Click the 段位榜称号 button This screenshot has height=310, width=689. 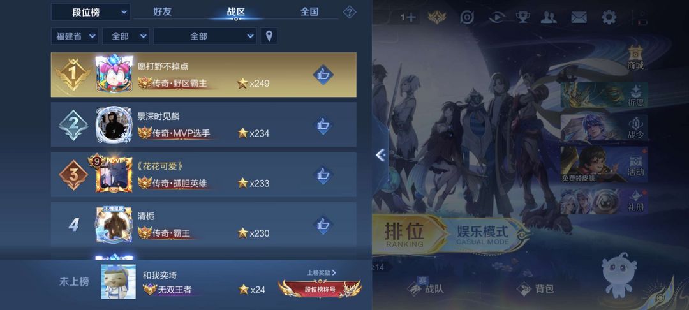click(320, 289)
